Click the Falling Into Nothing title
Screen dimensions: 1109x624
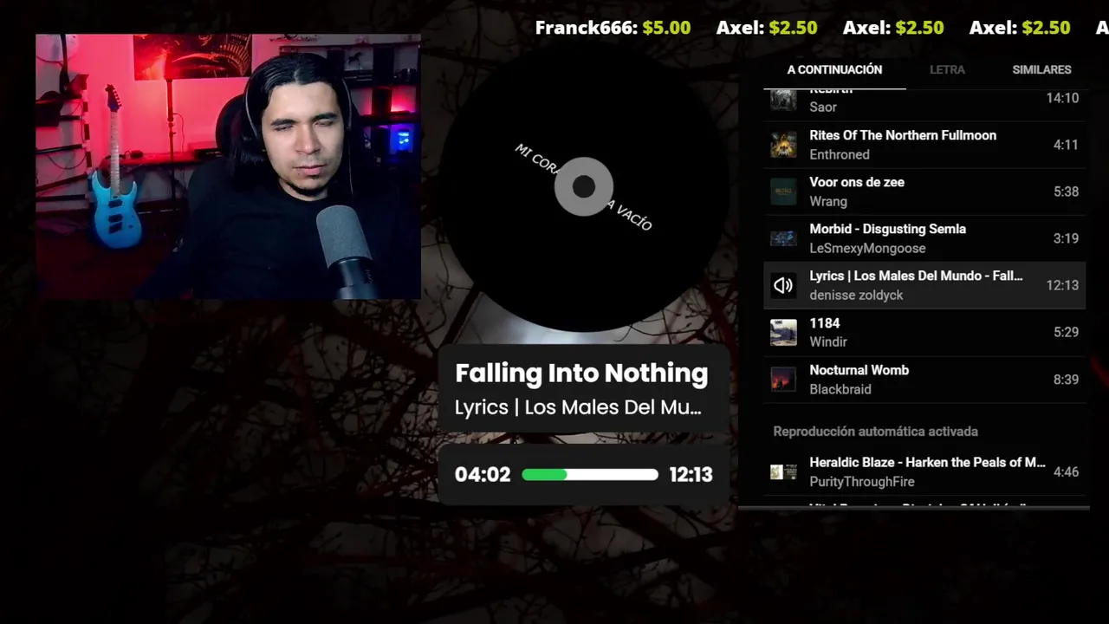coord(581,373)
